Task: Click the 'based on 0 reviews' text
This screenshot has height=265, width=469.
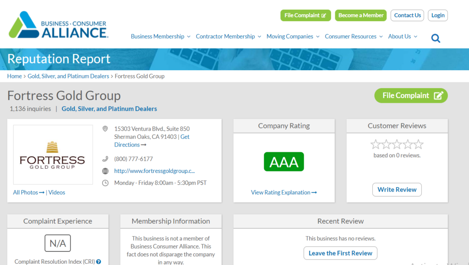Action: pos(397,155)
